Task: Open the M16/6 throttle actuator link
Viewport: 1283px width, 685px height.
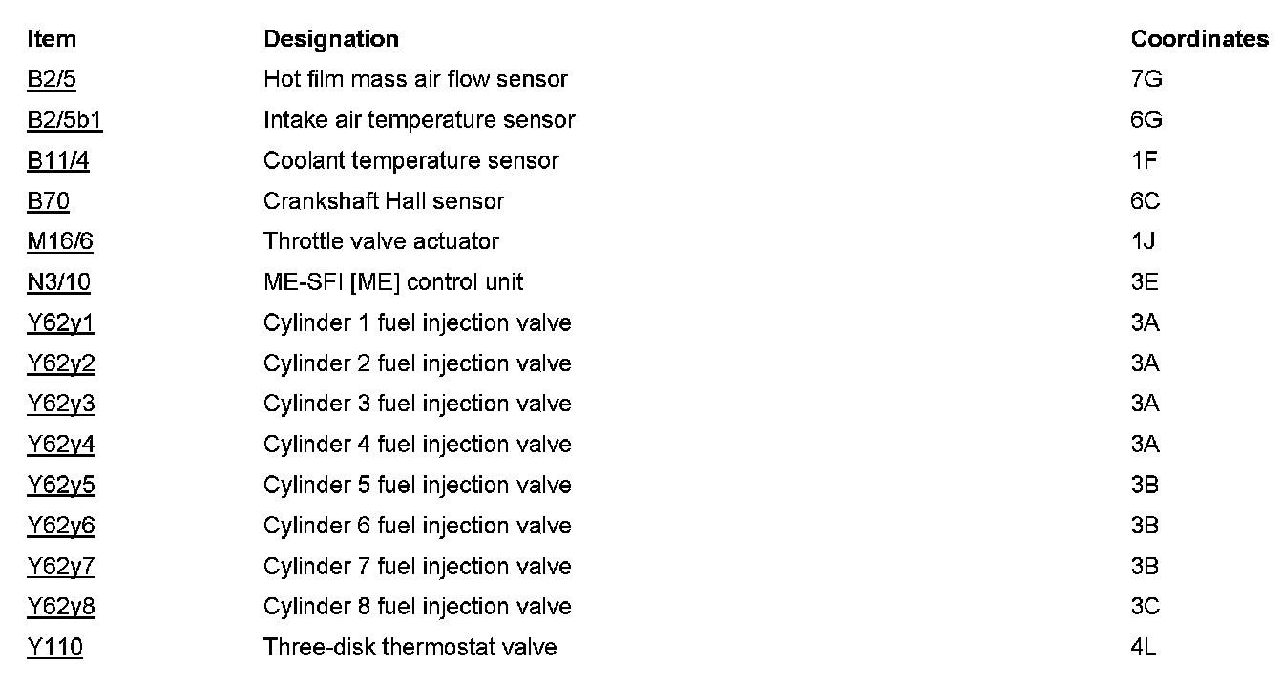Action: click(x=59, y=242)
